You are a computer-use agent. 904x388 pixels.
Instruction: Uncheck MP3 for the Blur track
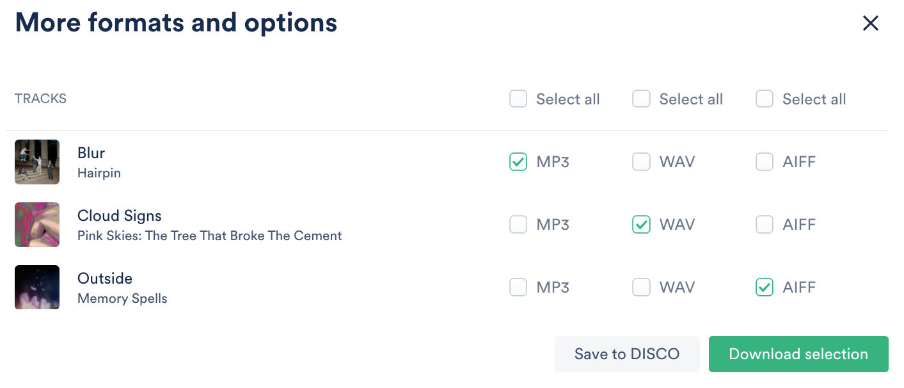[x=518, y=162]
